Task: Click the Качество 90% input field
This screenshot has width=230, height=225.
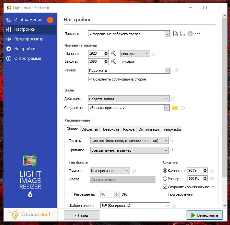Action: click(195, 171)
